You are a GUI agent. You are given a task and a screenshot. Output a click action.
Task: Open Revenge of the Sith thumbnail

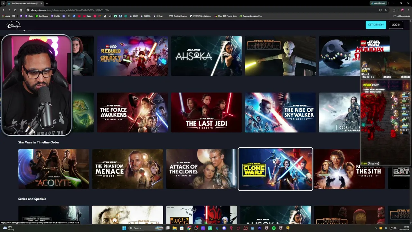(x=349, y=169)
